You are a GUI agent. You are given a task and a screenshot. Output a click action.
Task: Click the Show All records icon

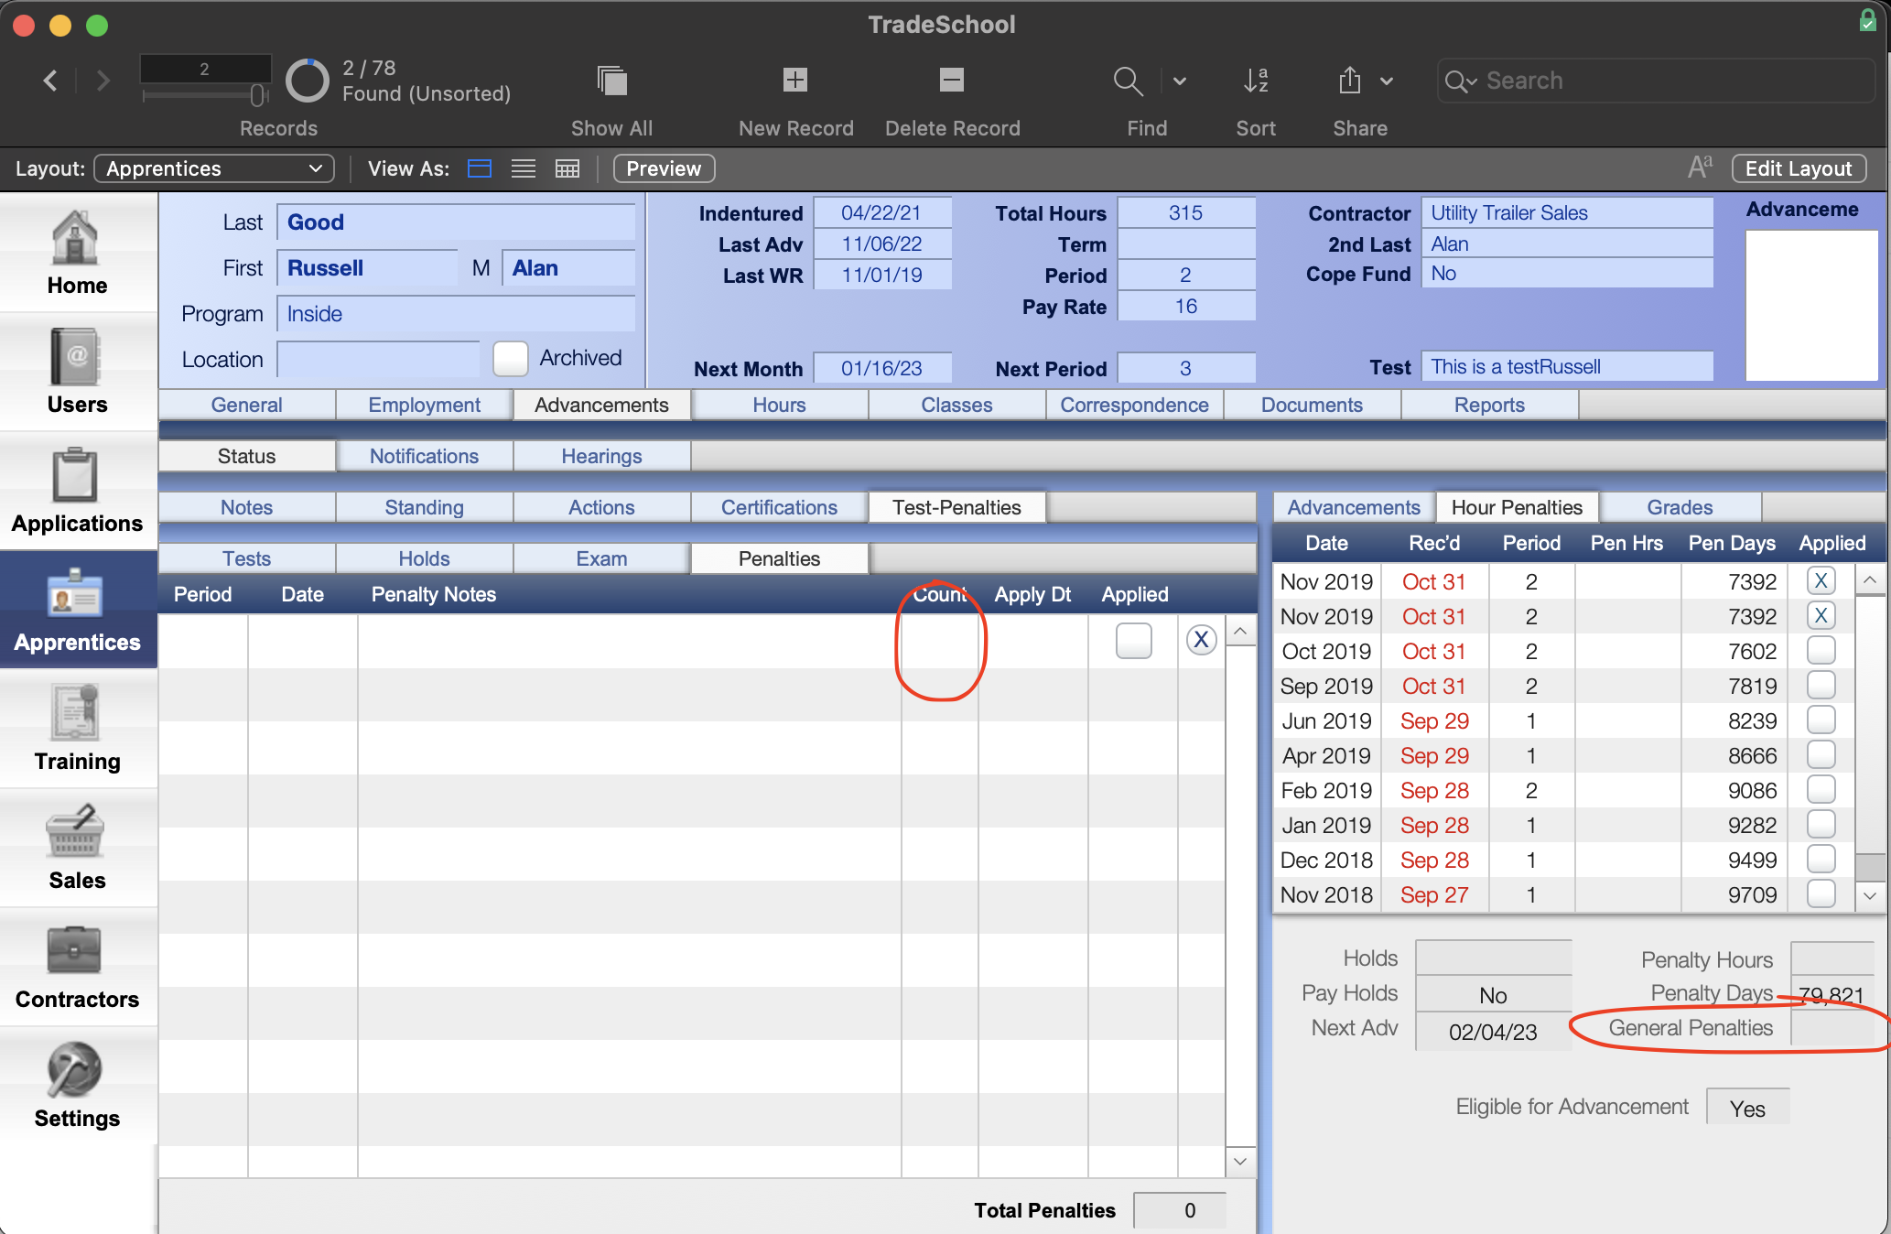611,81
